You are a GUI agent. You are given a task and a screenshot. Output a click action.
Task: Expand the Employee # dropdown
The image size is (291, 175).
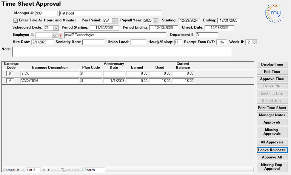click(x=54, y=35)
